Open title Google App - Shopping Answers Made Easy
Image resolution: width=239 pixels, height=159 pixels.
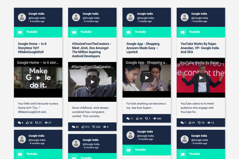point(143,48)
